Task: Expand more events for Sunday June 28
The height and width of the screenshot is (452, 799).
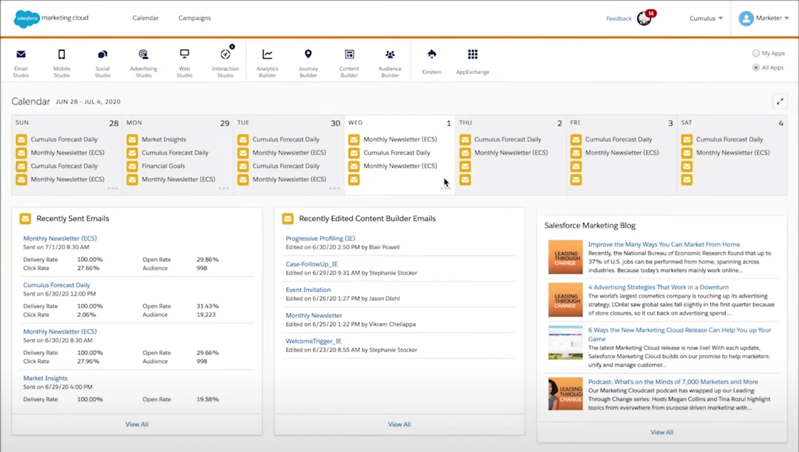Action: coord(112,188)
